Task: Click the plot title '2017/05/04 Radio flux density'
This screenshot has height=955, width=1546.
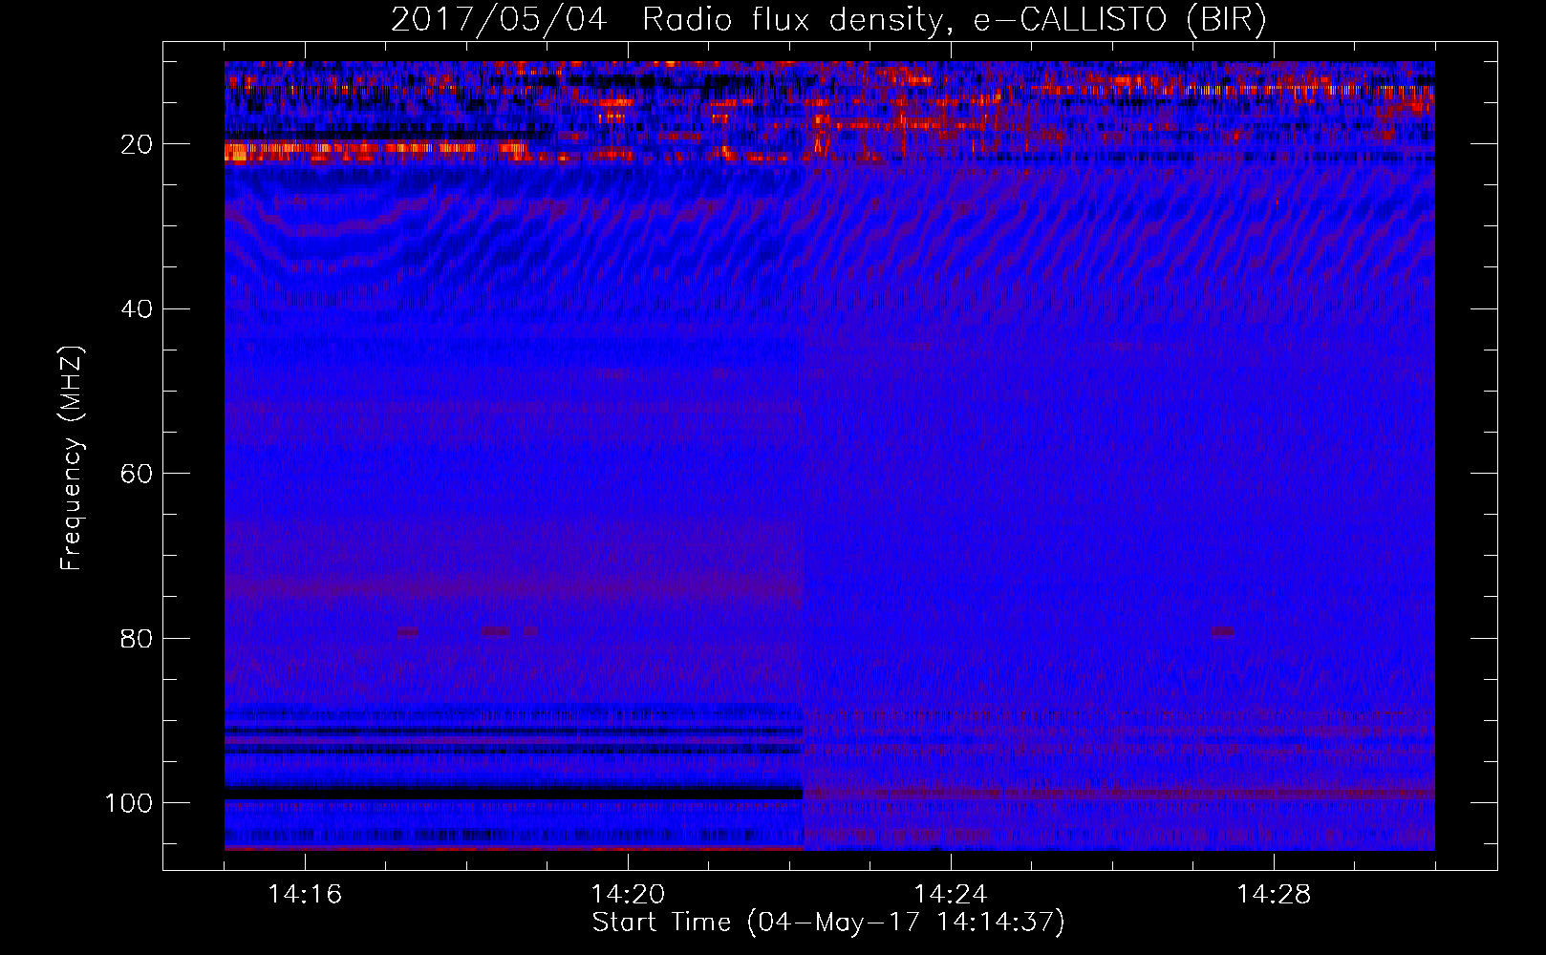Action: coord(829,19)
